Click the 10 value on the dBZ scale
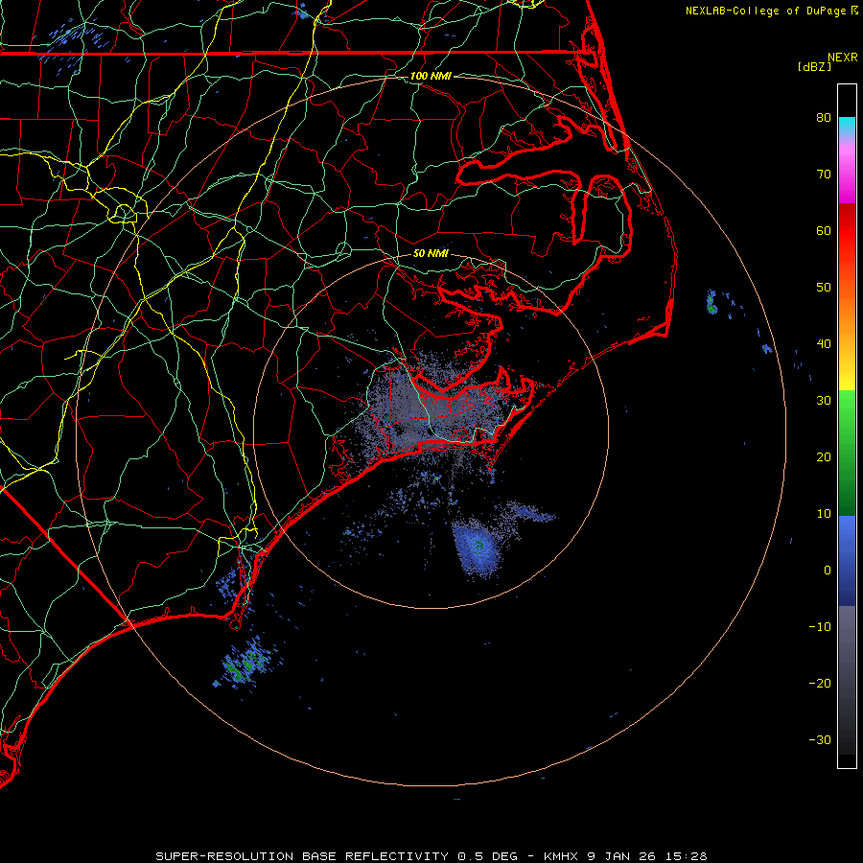This screenshot has height=863, width=863. tap(824, 514)
